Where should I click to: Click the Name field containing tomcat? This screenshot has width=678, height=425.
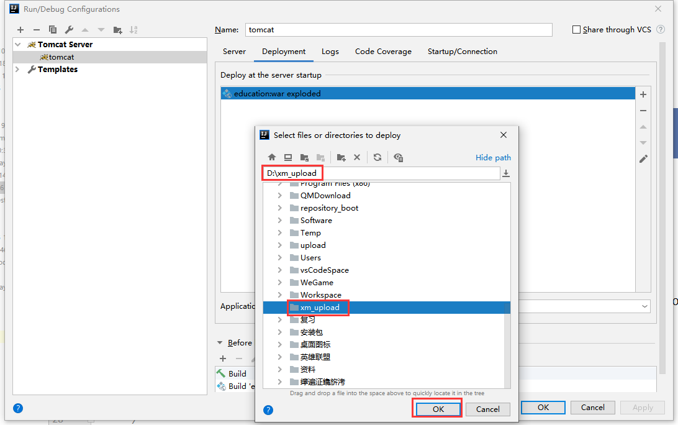tap(399, 29)
